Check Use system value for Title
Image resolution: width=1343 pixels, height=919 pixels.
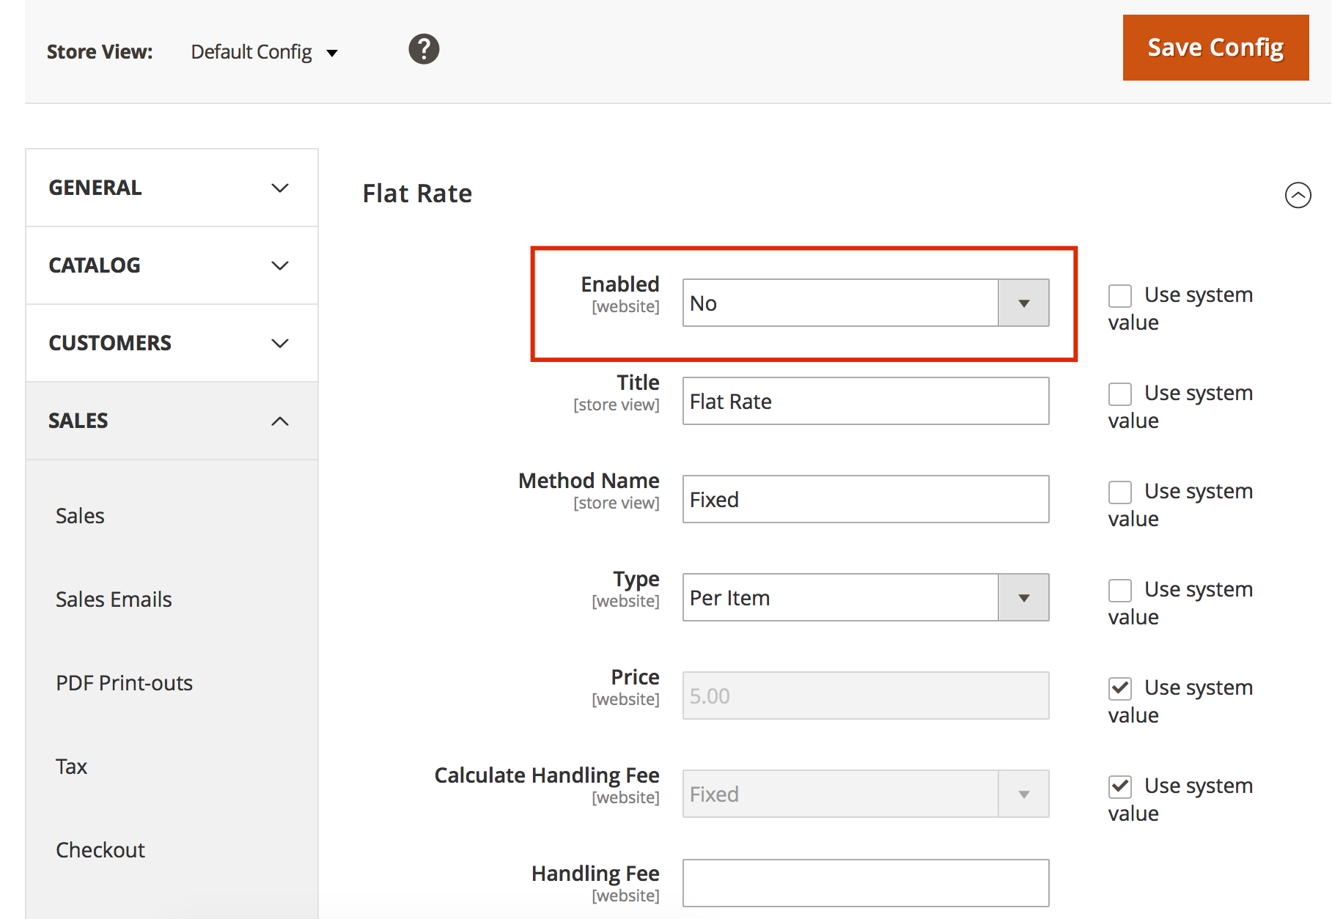pos(1120,394)
